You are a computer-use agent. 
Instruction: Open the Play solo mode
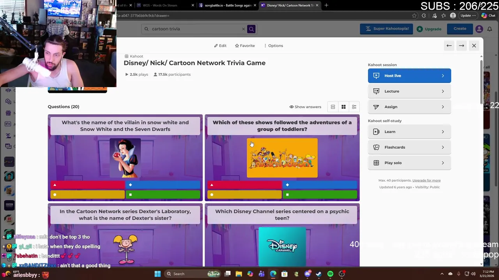tap(409, 163)
